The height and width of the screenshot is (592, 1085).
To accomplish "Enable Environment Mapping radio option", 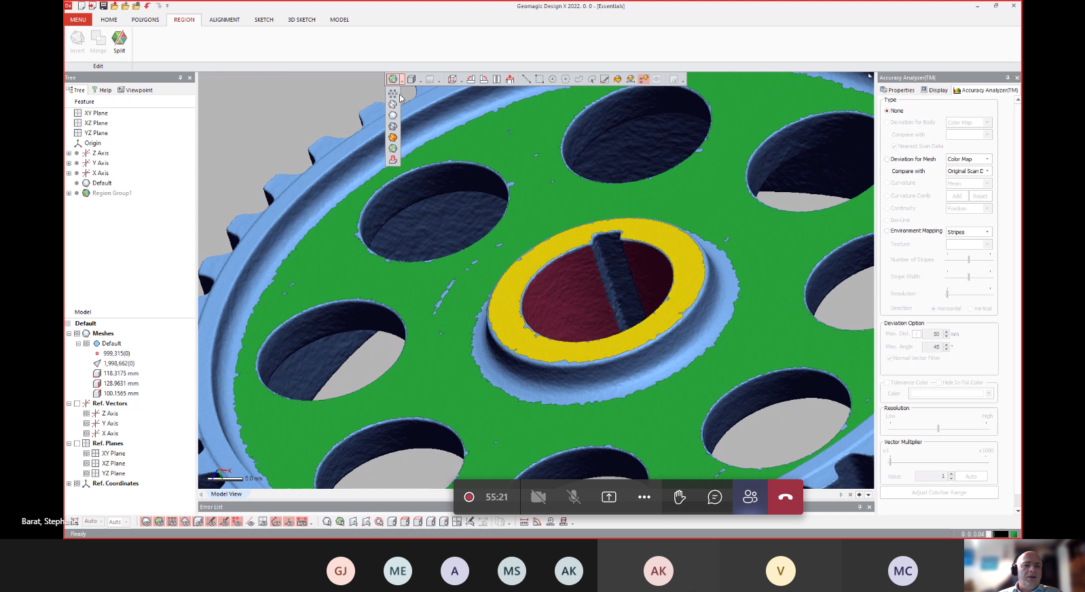I will (887, 232).
